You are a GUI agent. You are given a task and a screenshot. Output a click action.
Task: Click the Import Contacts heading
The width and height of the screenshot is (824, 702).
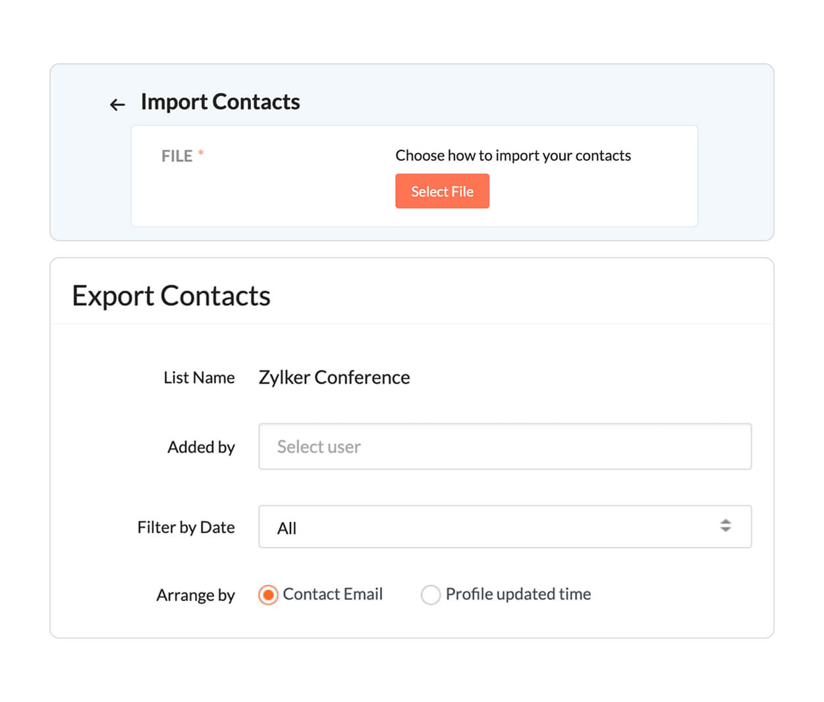click(x=220, y=102)
